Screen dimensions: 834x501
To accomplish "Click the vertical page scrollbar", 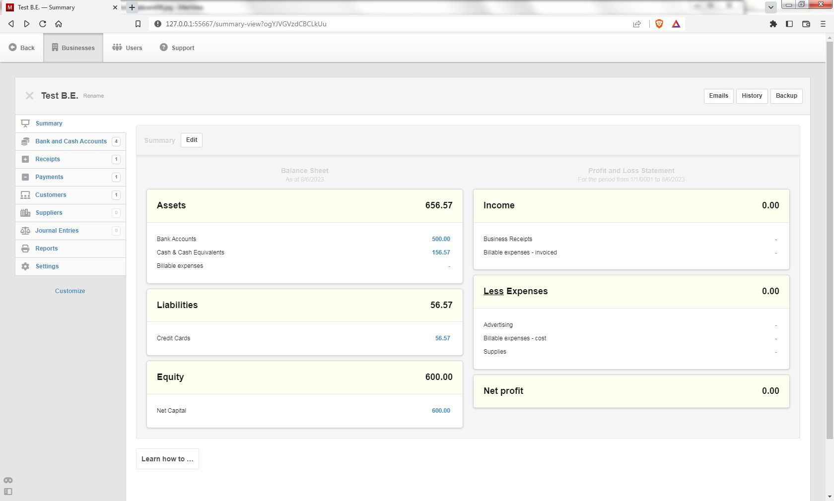I will click(x=830, y=240).
